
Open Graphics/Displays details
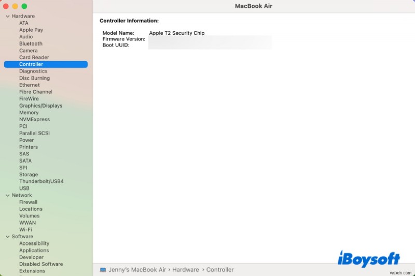(41, 106)
